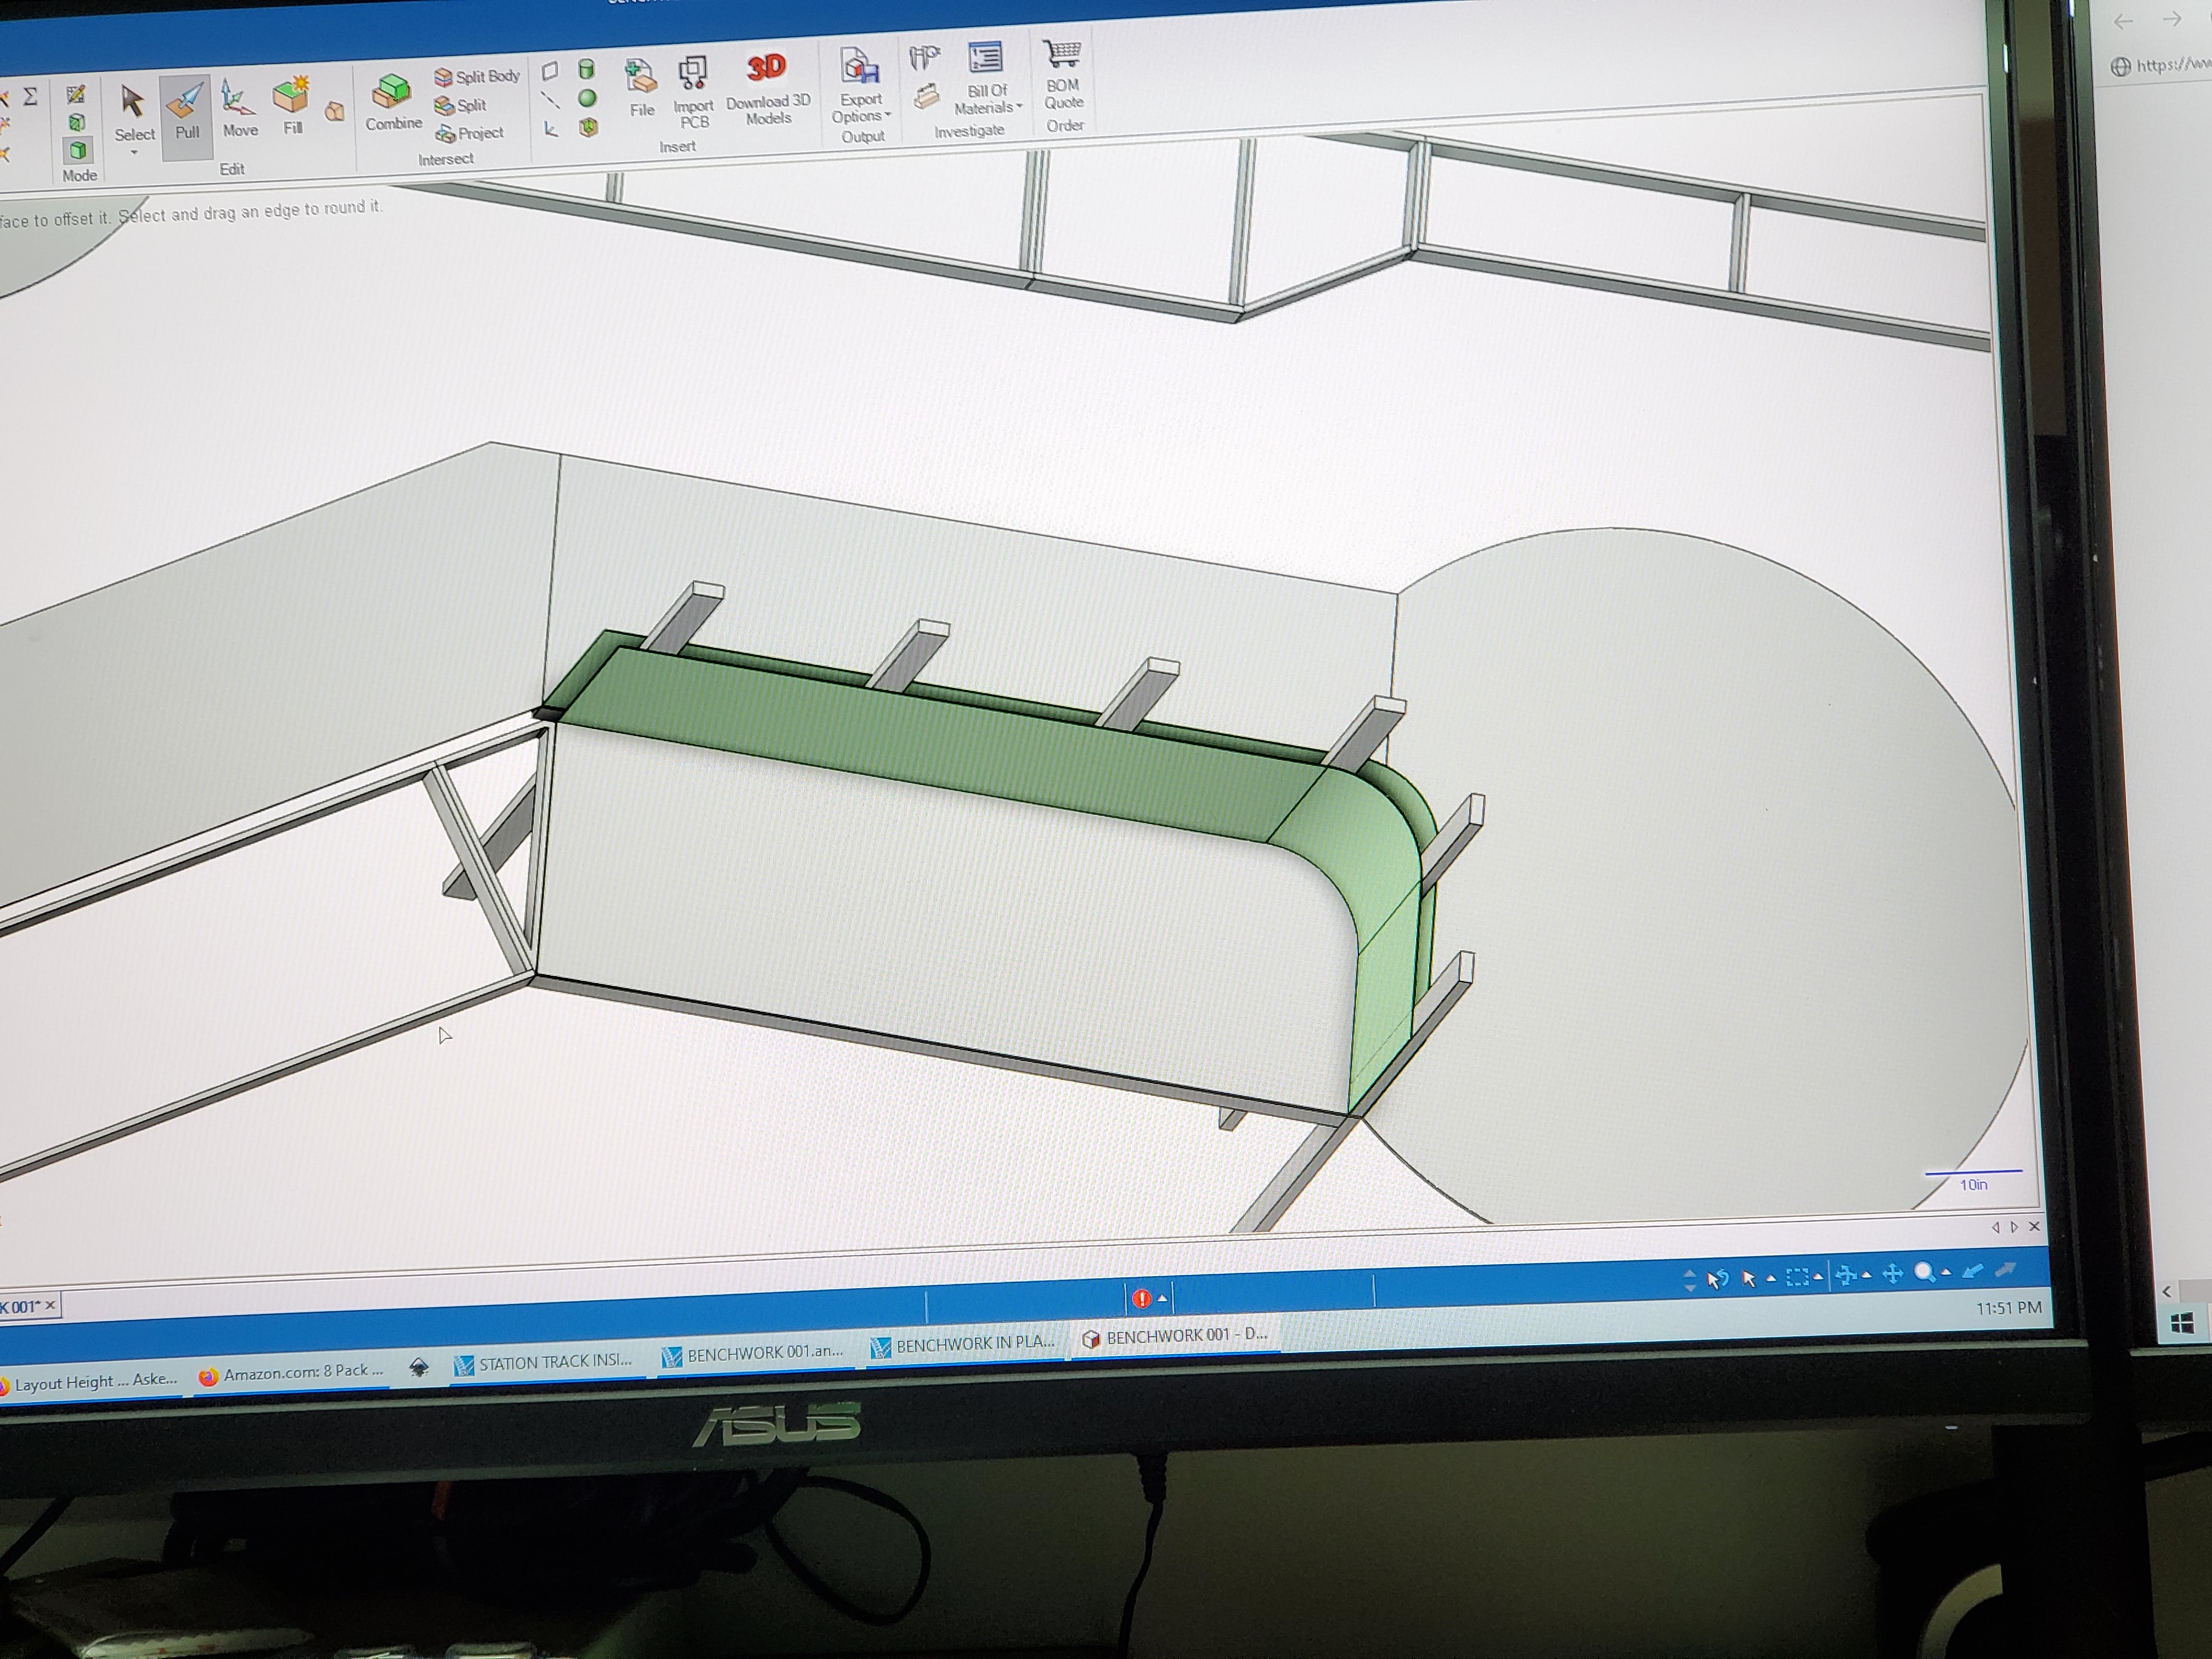Click the summation icon in the ribbon
The height and width of the screenshot is (1659, 2212).
coord(31,96)
